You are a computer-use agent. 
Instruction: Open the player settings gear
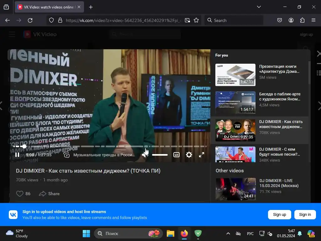189,155
